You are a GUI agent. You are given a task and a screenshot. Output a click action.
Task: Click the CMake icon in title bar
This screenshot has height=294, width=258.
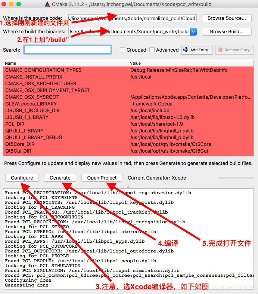tap(47, 4)
